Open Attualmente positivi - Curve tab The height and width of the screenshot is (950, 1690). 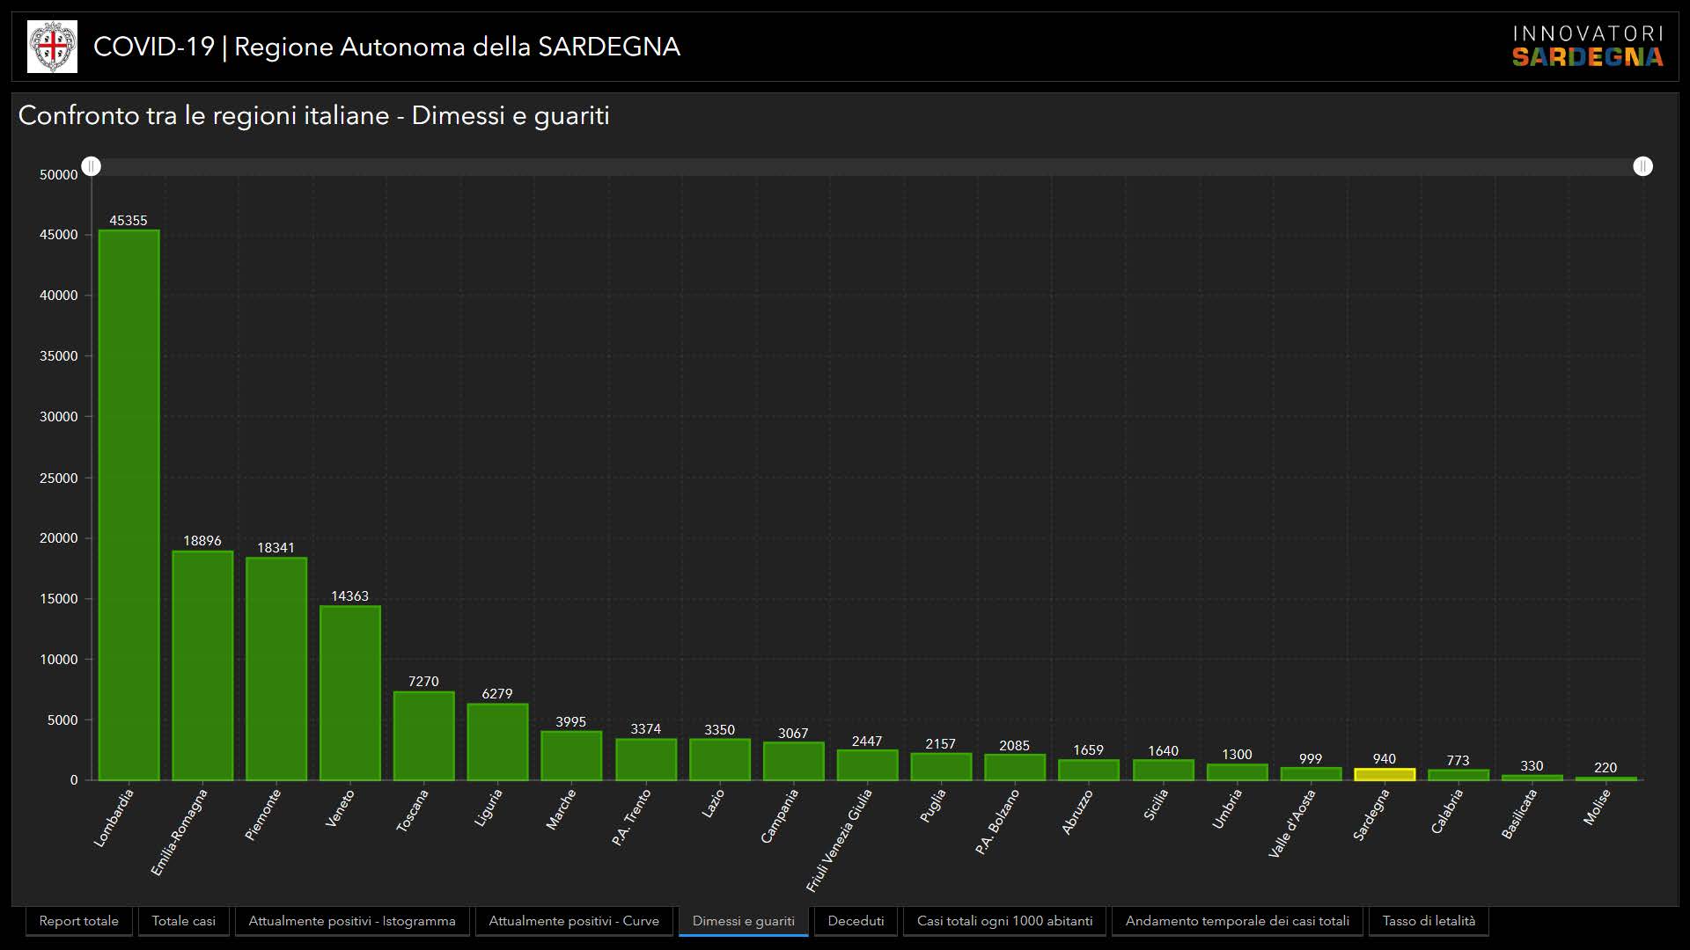(x=574, y=921)
